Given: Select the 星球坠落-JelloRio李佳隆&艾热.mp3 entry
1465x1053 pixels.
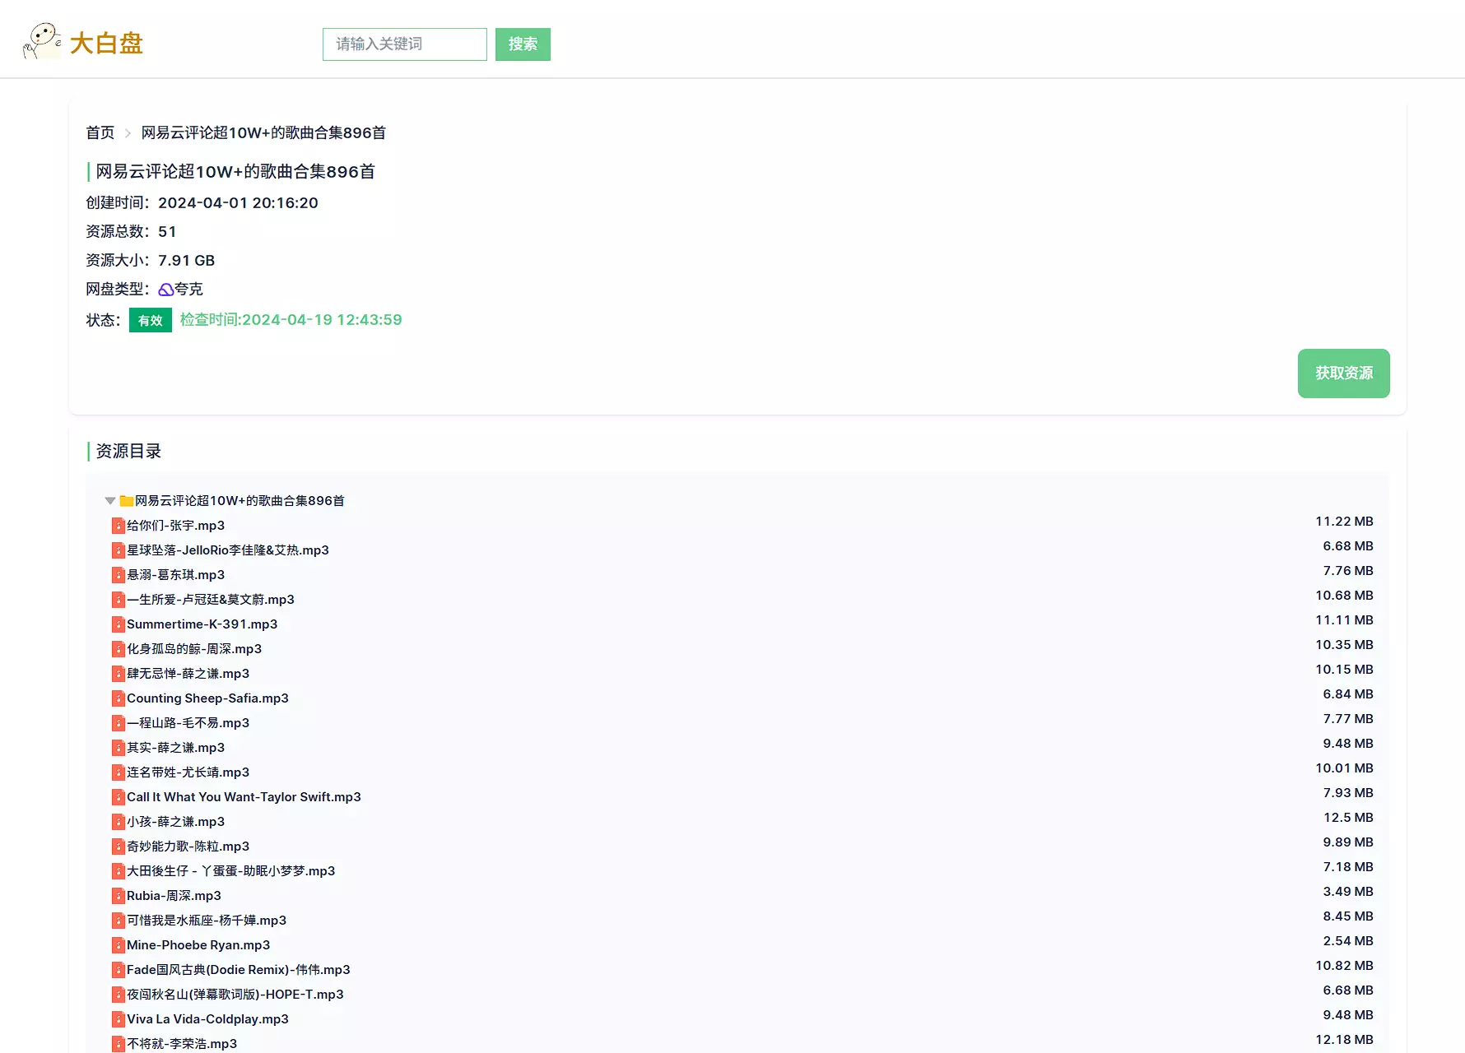Looking at the screenshot, I should coord(228,550).
